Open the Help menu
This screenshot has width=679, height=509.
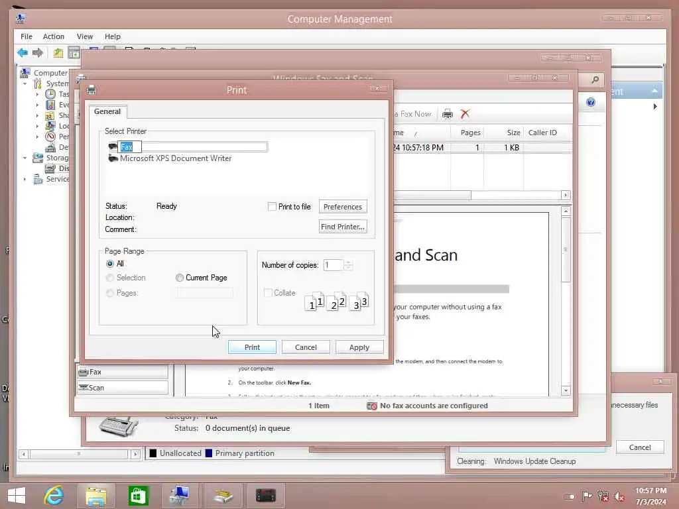click(112, 36)
